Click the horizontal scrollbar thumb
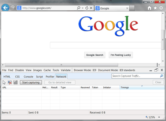 61,65
